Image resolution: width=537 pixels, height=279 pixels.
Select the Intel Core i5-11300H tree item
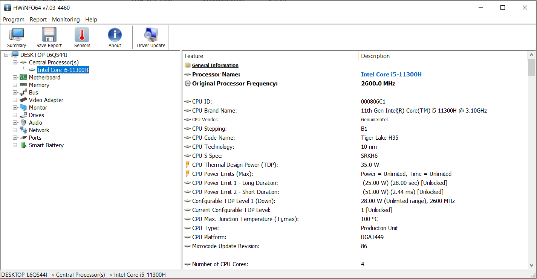63,70
